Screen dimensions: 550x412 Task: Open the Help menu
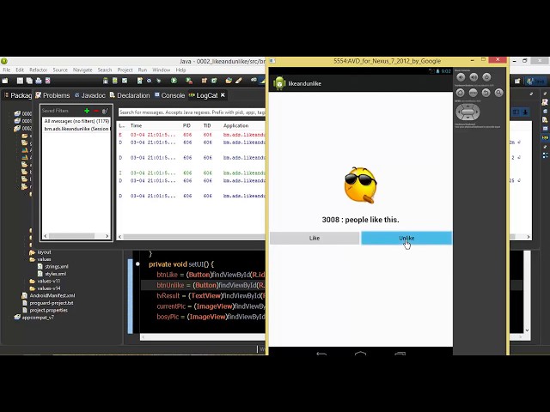(x=180, y=70)
